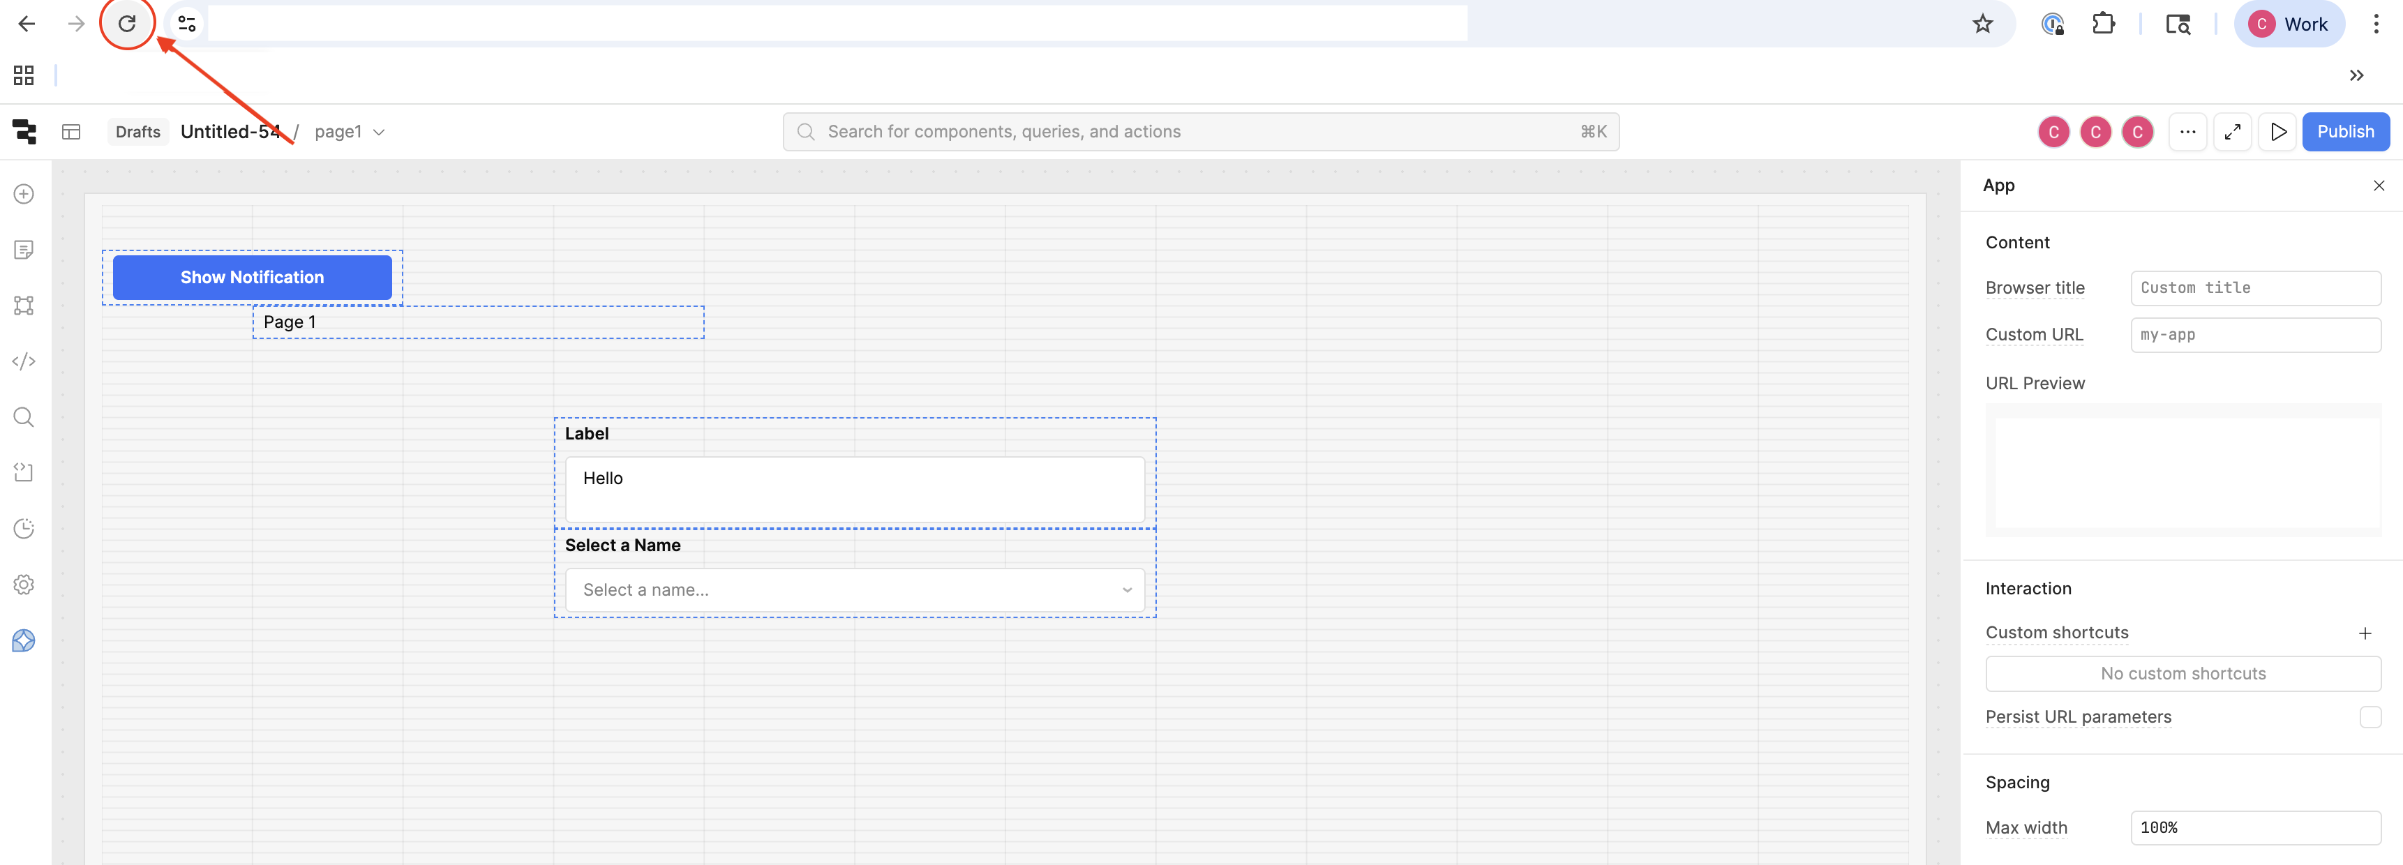Open the settings gear in left sidebar

pyautogui.click(x=24, y=585)
